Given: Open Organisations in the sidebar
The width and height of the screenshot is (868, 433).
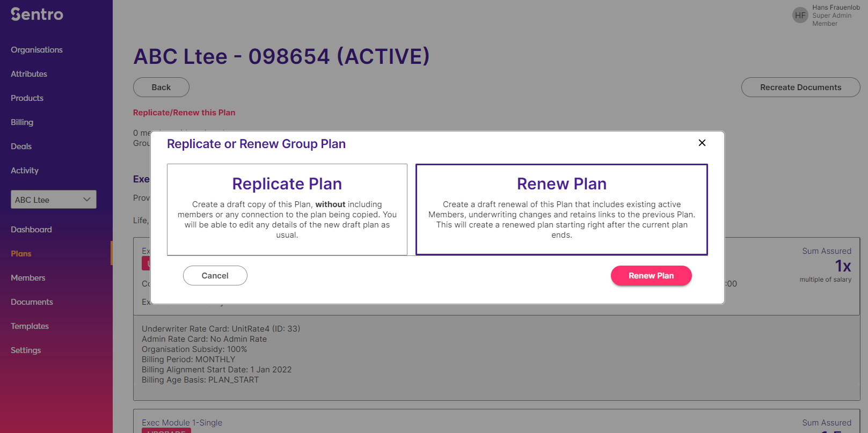Looking at the screenshot, I should 37,50.
